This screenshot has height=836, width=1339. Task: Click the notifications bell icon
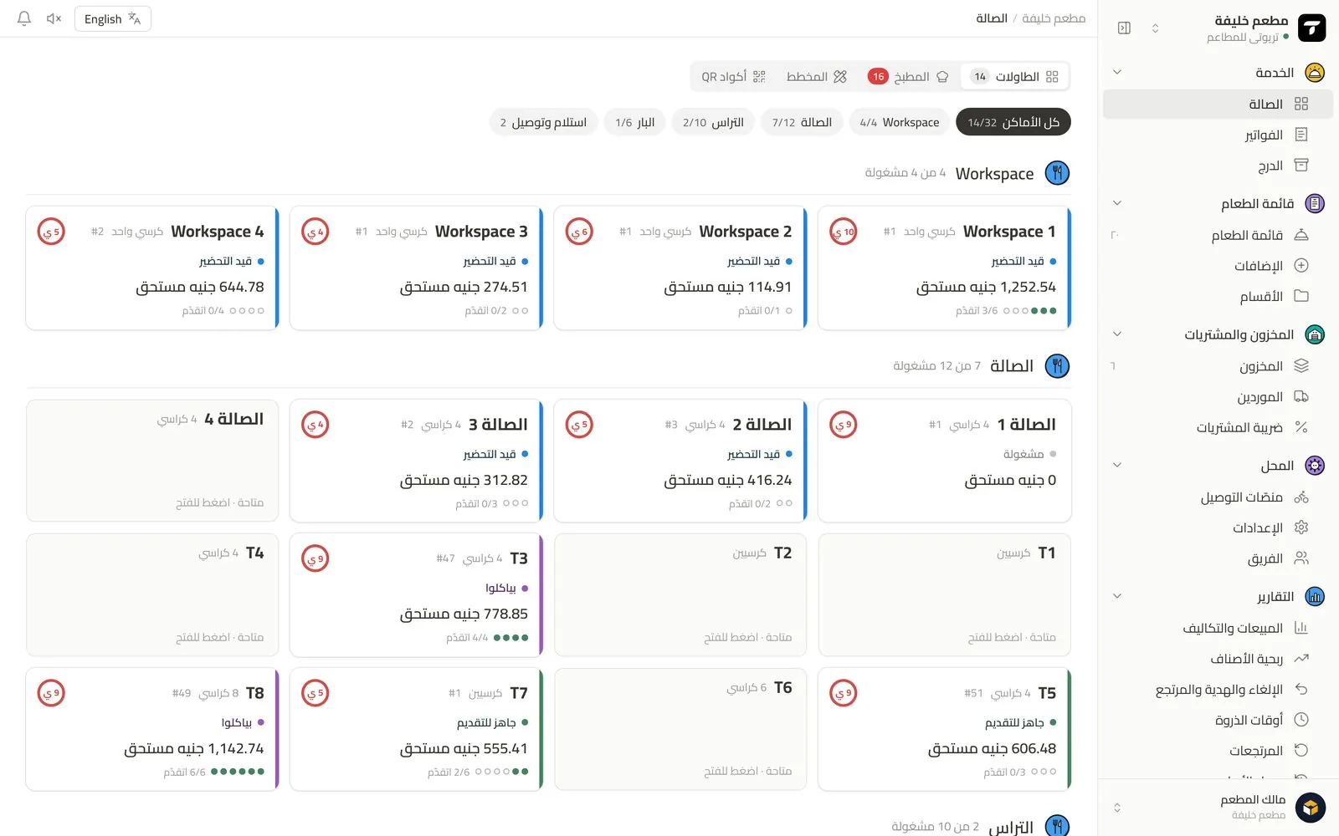pyautogui.click(x=24, y=18)
